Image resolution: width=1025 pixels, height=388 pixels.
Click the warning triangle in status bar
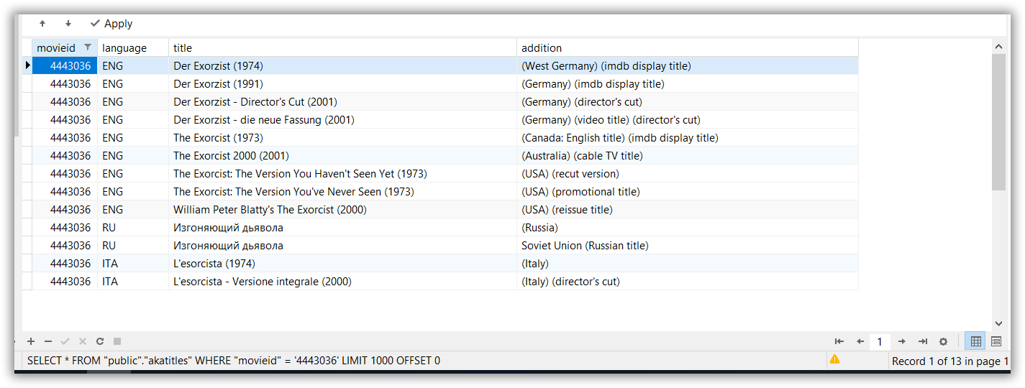tap(834, 359)
